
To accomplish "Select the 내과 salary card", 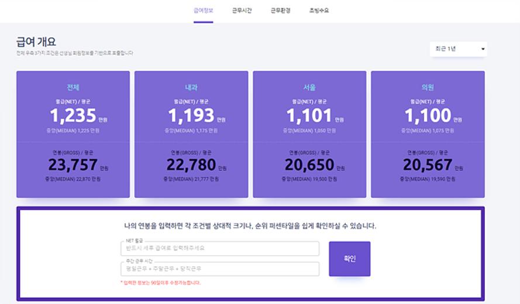I will pos(191,134).
